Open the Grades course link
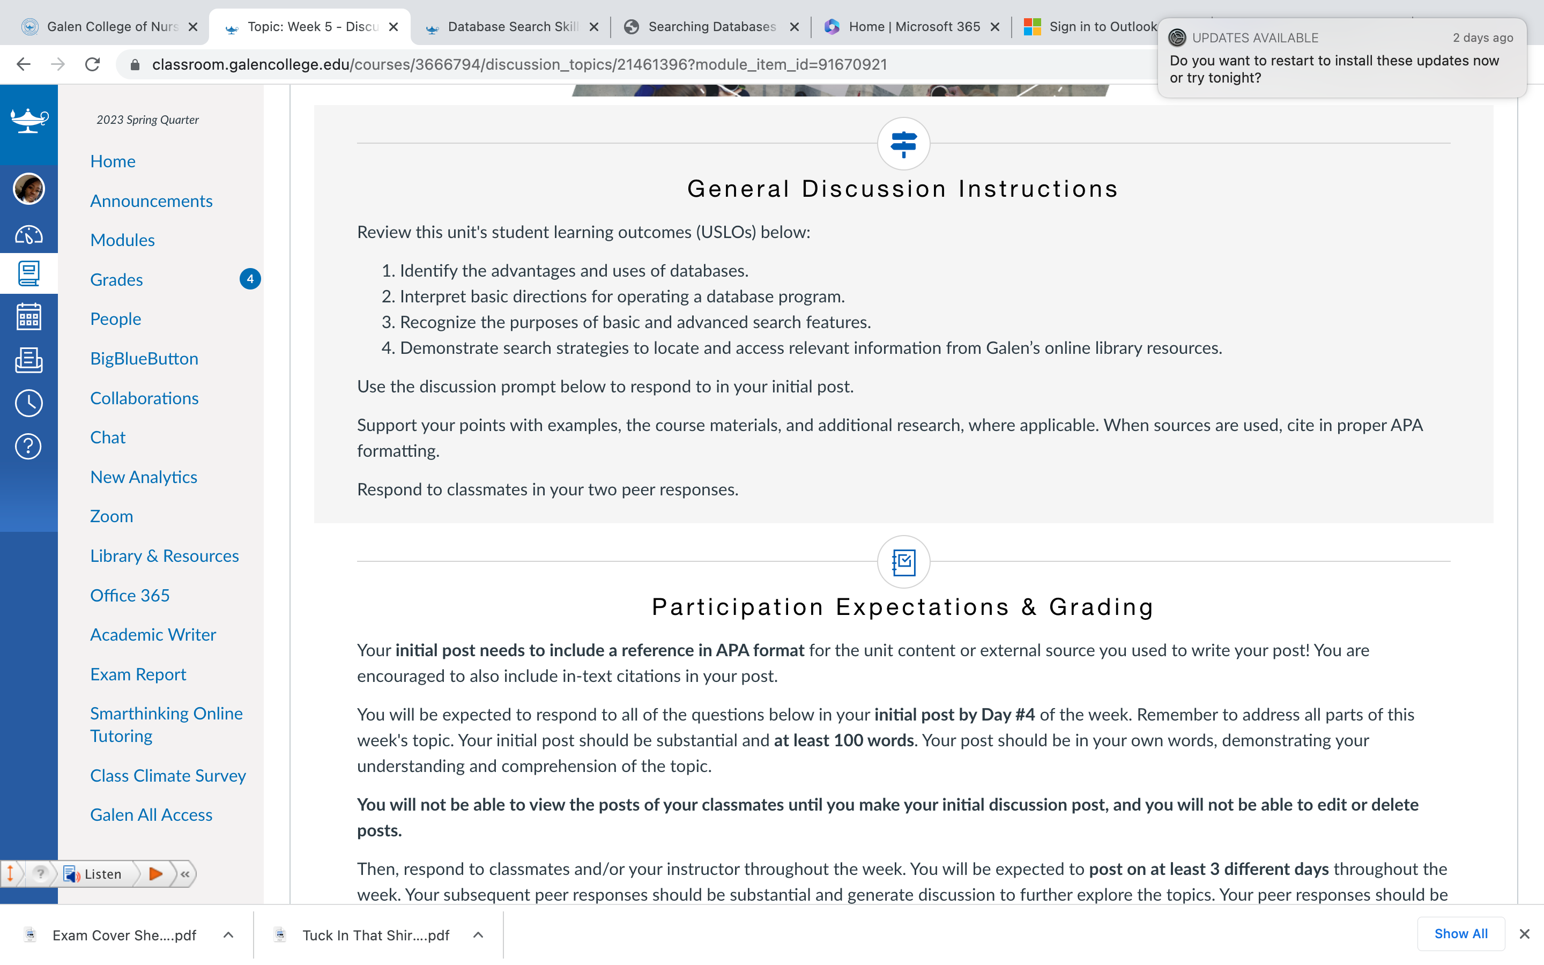The height and width of the screenshot is (965, 1544). (x=116, y=279)
